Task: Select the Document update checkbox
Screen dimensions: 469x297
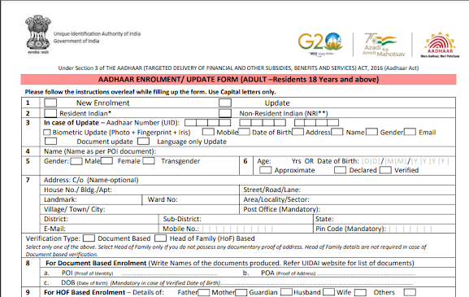Action: pos(50,141)
